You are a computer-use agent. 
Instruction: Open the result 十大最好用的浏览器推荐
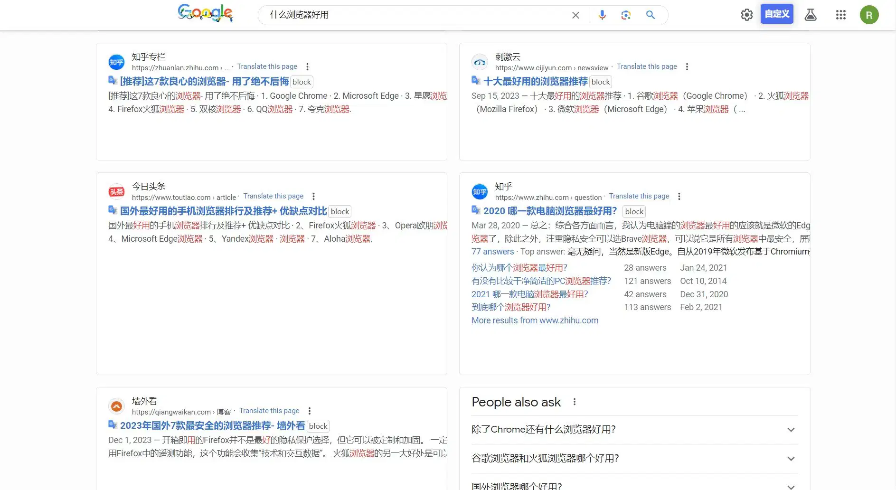pos(536,82)
